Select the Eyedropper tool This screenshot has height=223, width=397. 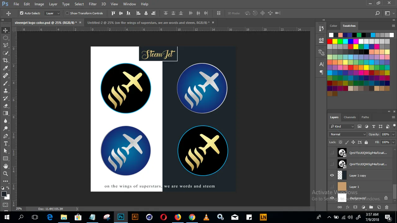pyautogui.click(x=6, y=68)
